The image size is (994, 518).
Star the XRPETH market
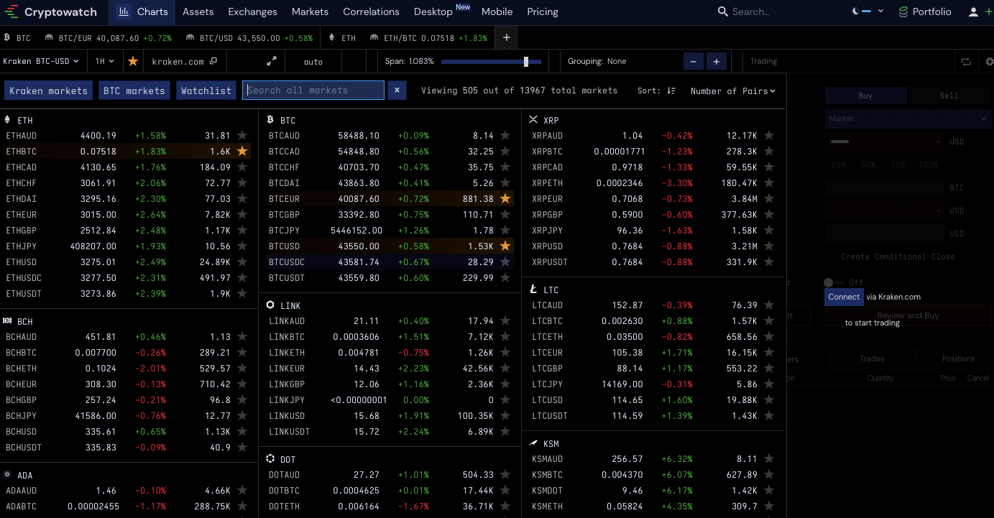tap(769, 182)
